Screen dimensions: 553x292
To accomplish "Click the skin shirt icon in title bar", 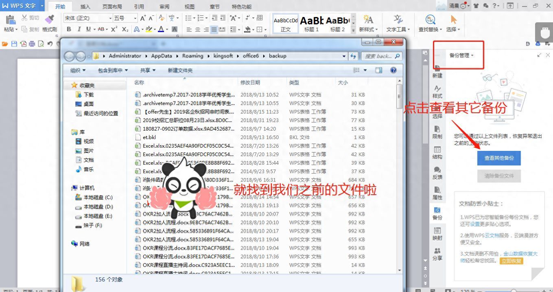I will pyautogui.click(x=475, y=6).
